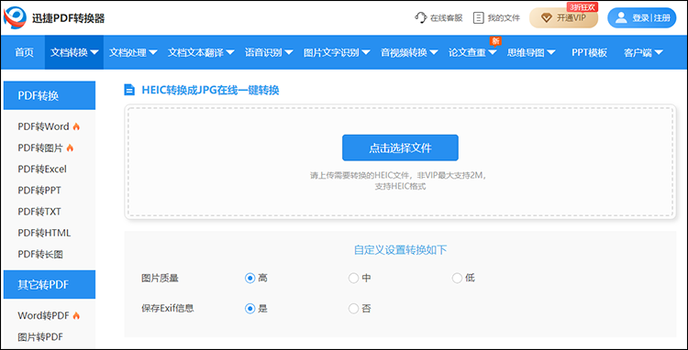Click the 点击选择文件 upload button
688x350 pixels.
[x=400, y=148]
